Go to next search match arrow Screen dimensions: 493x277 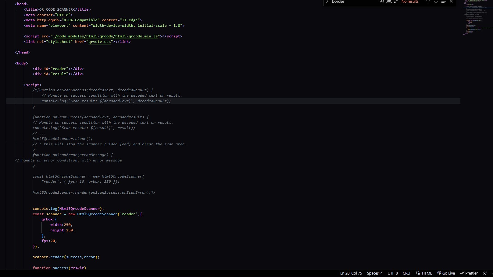point(436,2)
